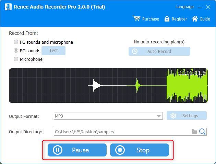Open the Language menu
The width and height of the screenshot is (216, 164).
(x=184, y=7)
